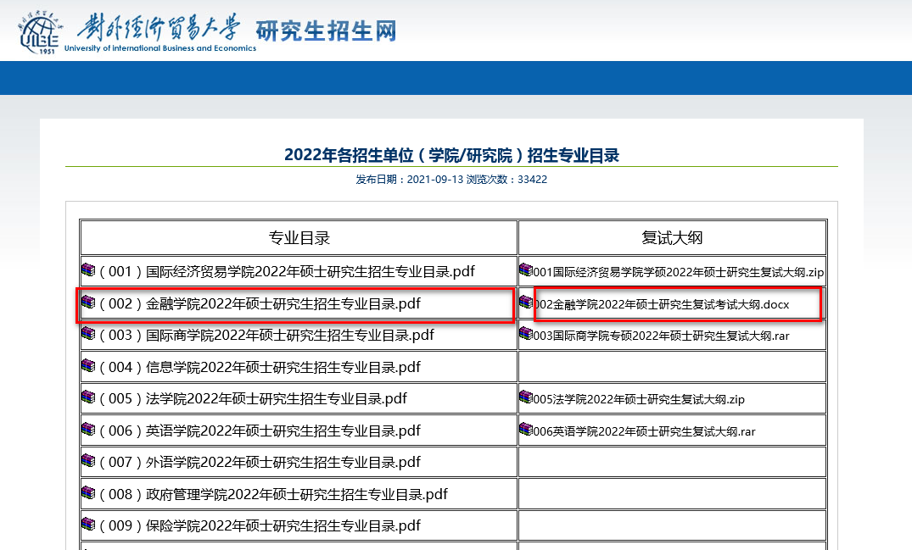The image size is (912, 550).
Task: Open 004 信息学院招生专业目录 pdf link
Action: pos(260,368)
